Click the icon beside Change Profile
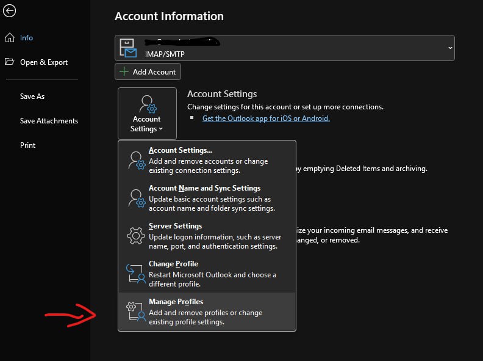This screenshot has width=483, height=361. tap(135, 274)
